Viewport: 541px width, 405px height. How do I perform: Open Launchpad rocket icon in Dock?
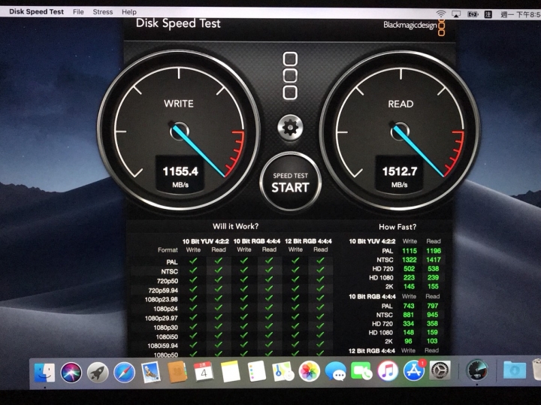tap(98, 373)
